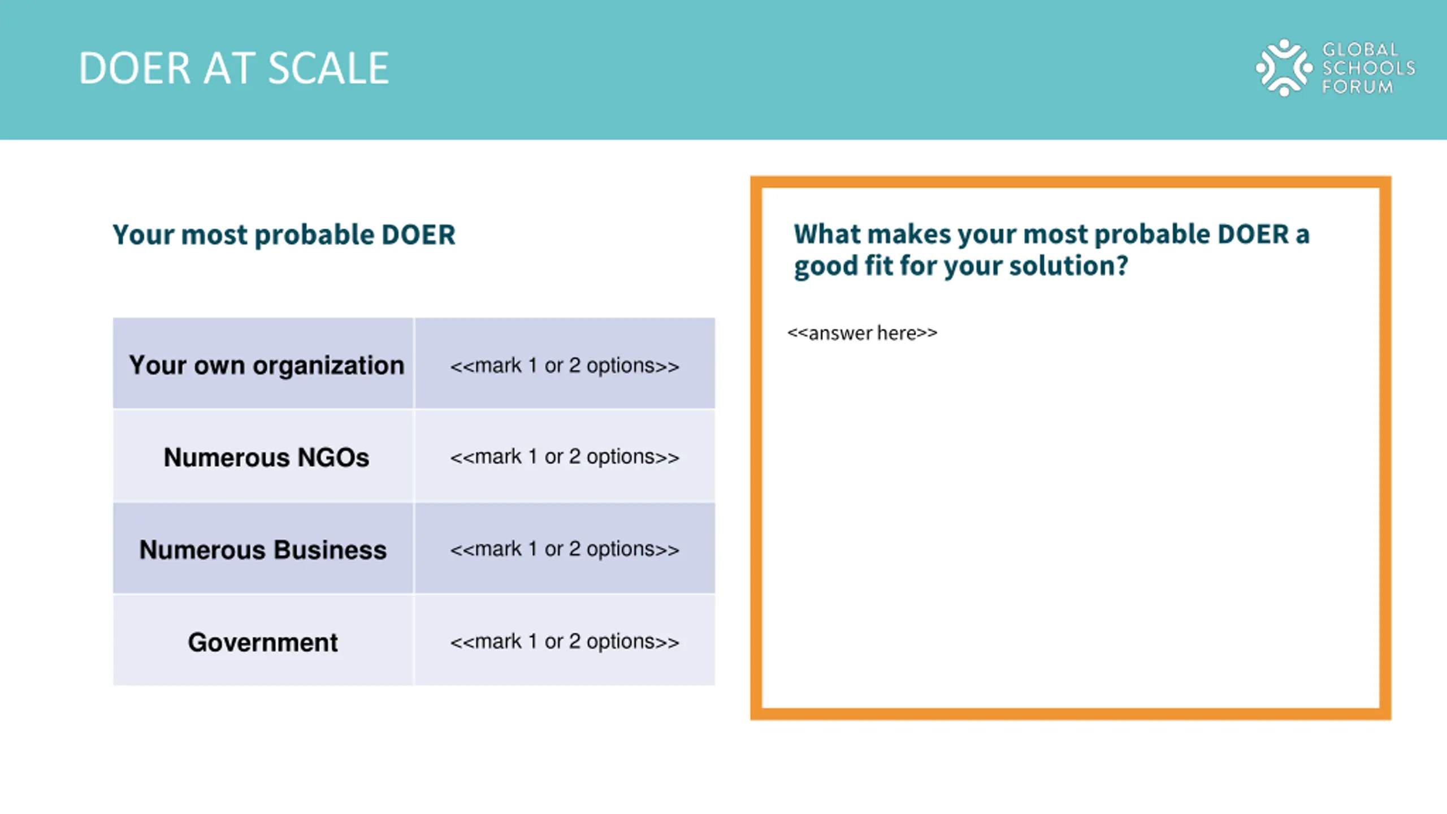Select the 'Your own organization' cell
This screenshot has width=1447, height=814.
click(263, 363)
